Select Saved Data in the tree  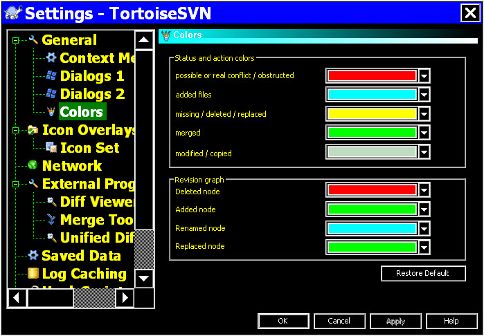pos(81,256)
